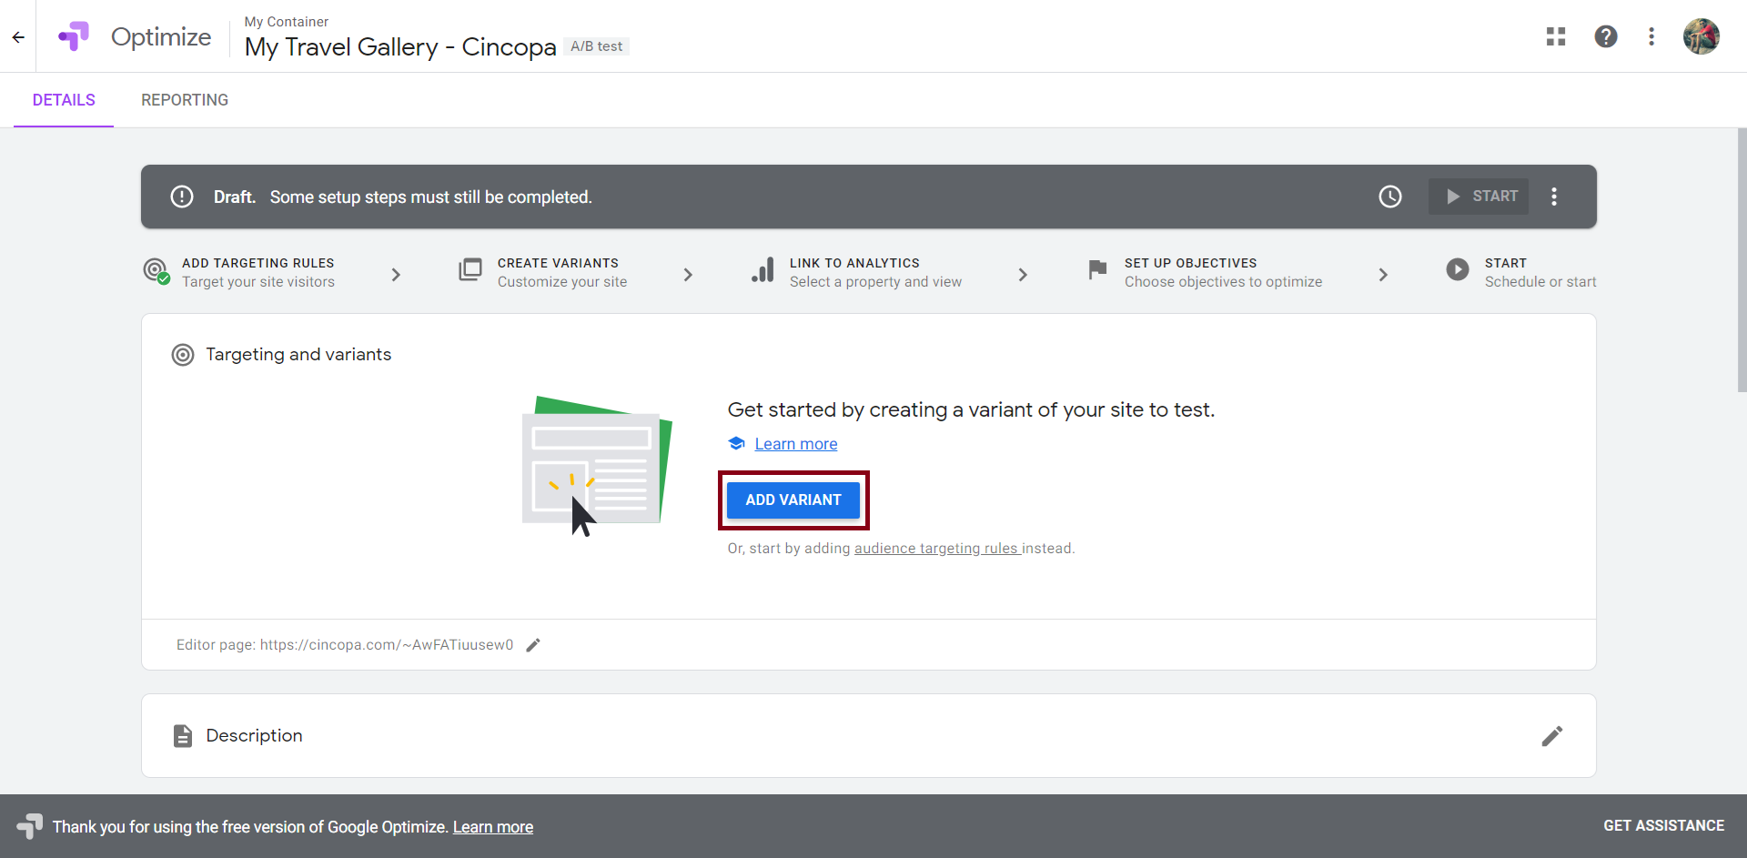Edit the Description with pencil icon
Screen dimensions: 1747x858
click(x=1552, y=736)
